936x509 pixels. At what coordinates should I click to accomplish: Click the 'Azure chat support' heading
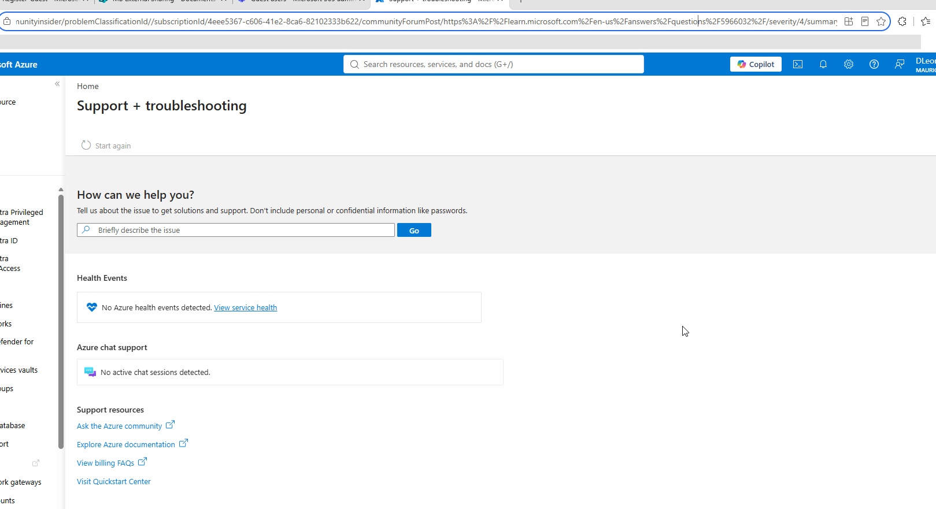112,347
